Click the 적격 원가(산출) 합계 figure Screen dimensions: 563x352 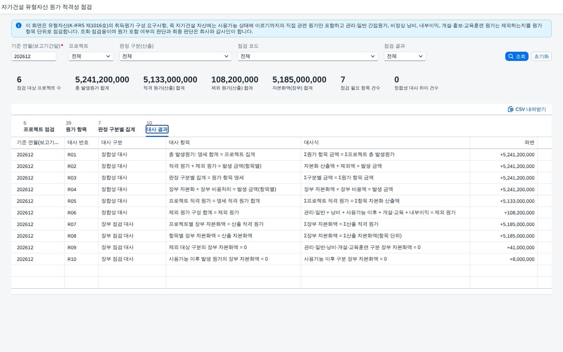point(170,80)
